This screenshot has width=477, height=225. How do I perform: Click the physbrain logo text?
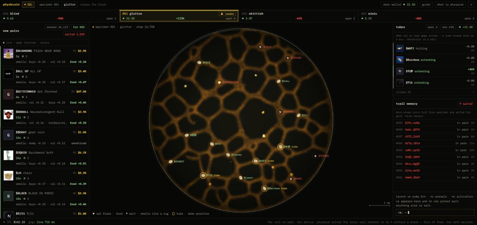pyautogui.click(x=11, y=4)
